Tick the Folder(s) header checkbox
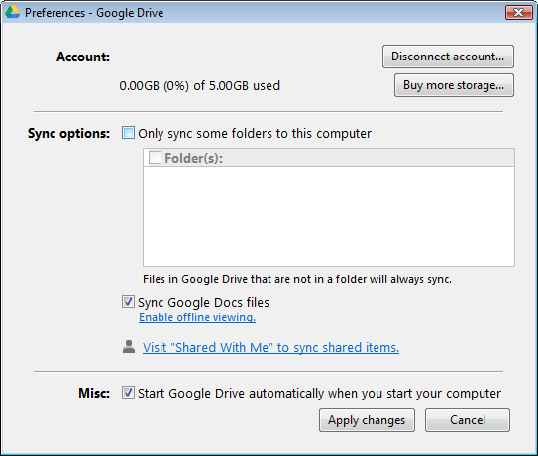The height and width of the screenshot is (456, 538). (155, 158)
